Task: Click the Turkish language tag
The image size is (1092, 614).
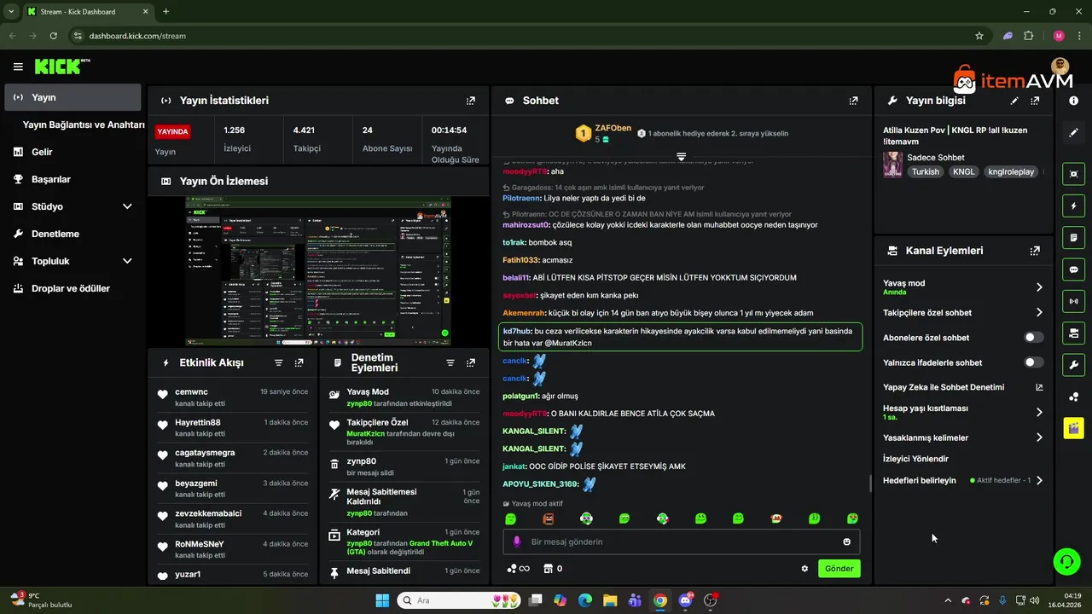Action: (925, 171)
